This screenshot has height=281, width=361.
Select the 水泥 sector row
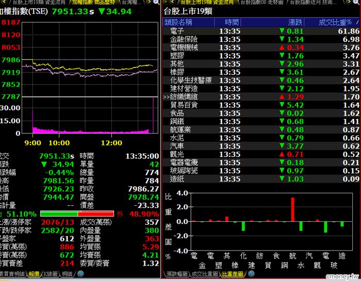click(x=261, y=138)
